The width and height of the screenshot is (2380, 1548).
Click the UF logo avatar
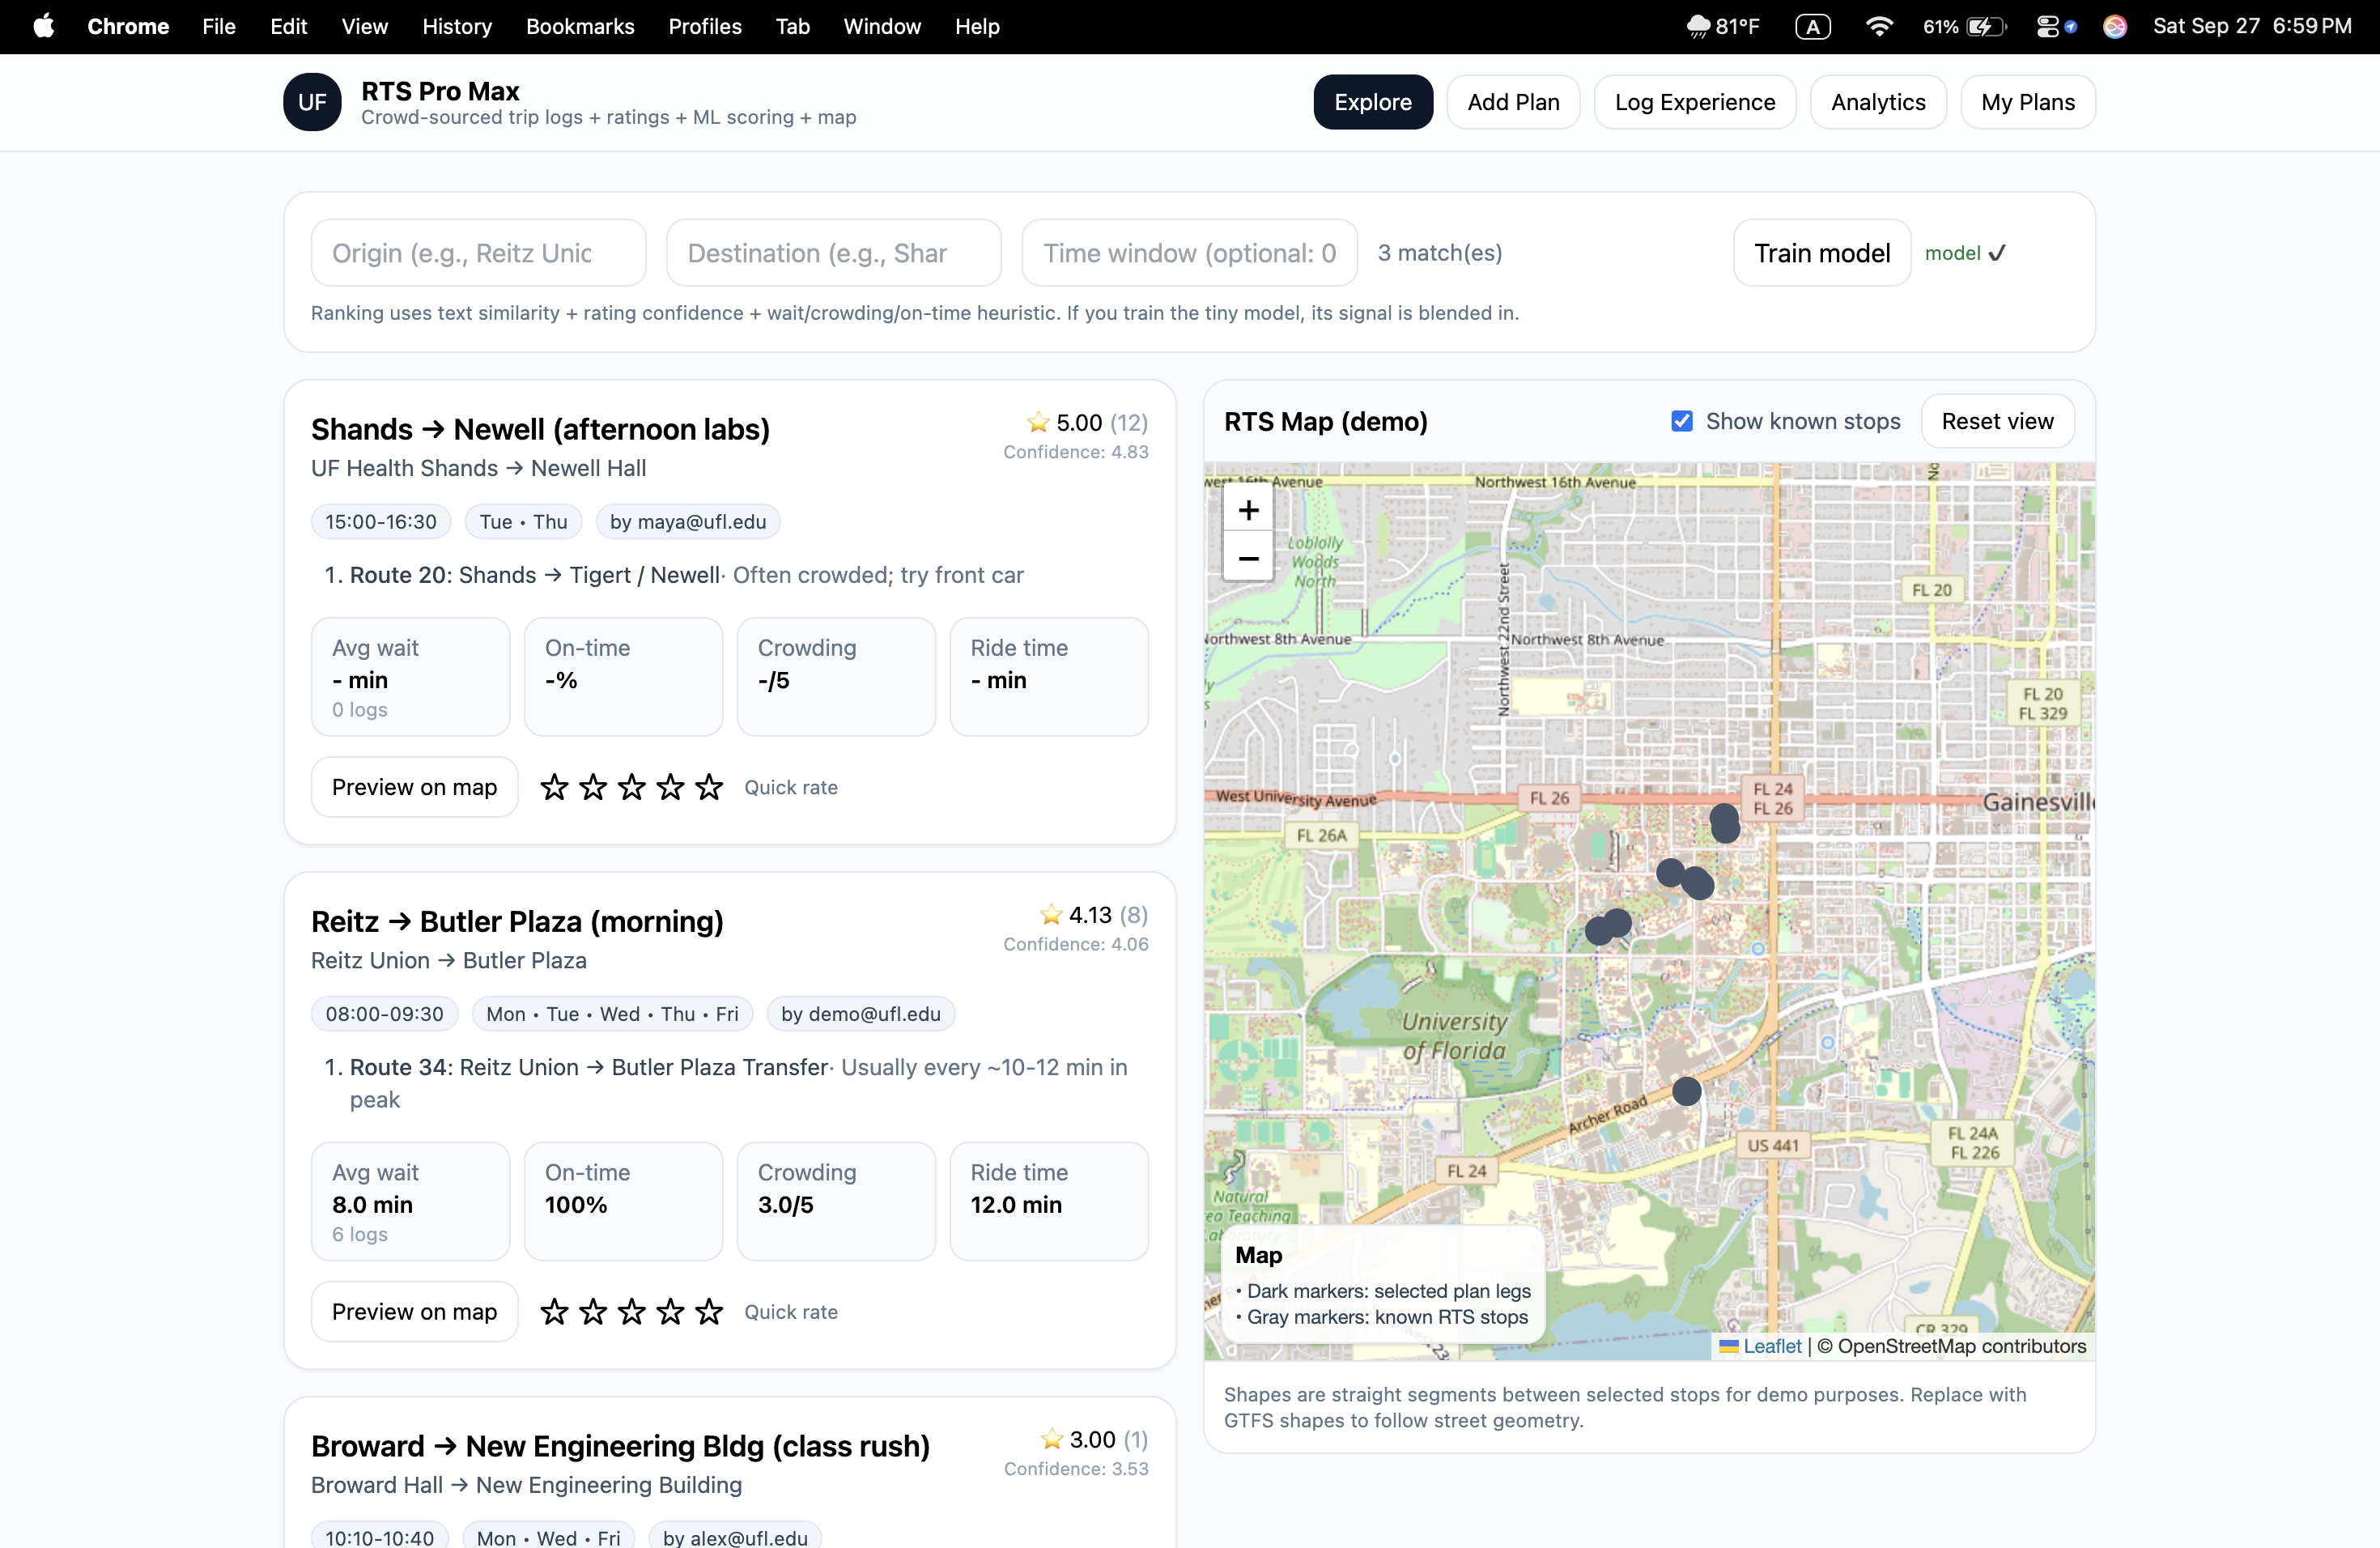[312, 102]
